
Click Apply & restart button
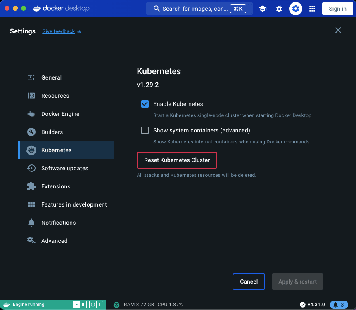[297, 282]
